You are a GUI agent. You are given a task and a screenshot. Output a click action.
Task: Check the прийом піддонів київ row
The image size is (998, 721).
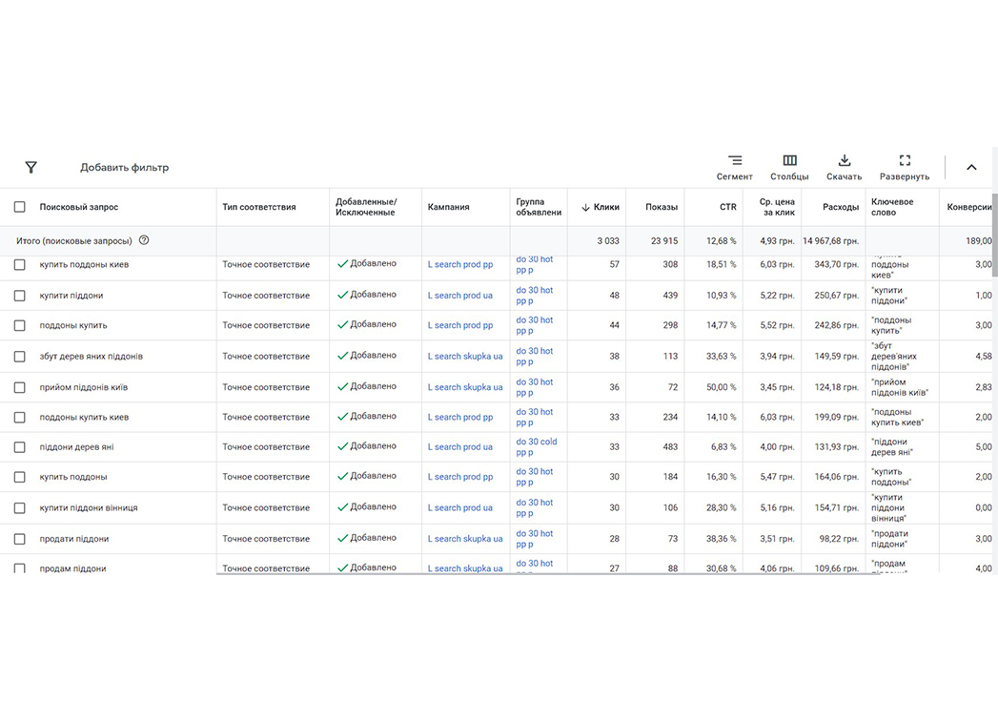click(x=20, y=387)
